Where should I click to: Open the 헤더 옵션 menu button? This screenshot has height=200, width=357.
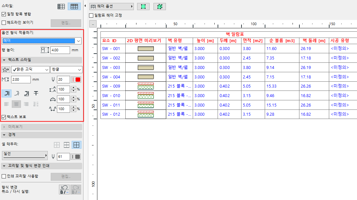(112, 6)
